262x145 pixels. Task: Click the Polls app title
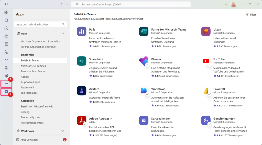pyautogui.click(x=92, y=30)
